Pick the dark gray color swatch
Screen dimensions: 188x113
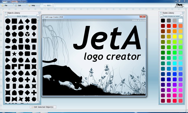coord(169,20)
